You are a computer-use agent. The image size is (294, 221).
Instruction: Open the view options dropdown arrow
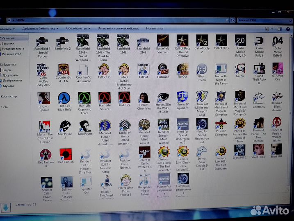pyautogui.click(x=272, y=29)
